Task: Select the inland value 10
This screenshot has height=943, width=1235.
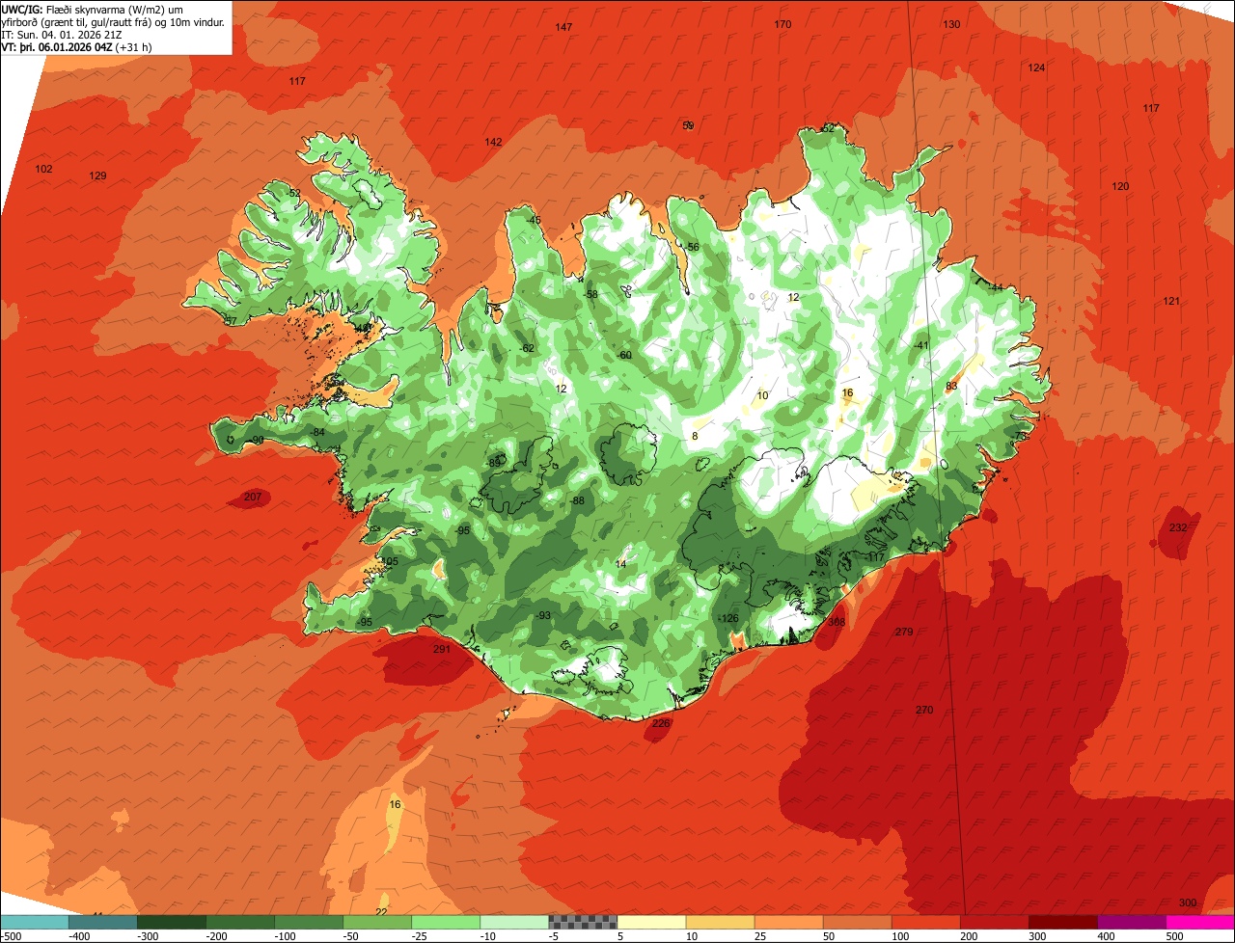Action: click(762, 395)
